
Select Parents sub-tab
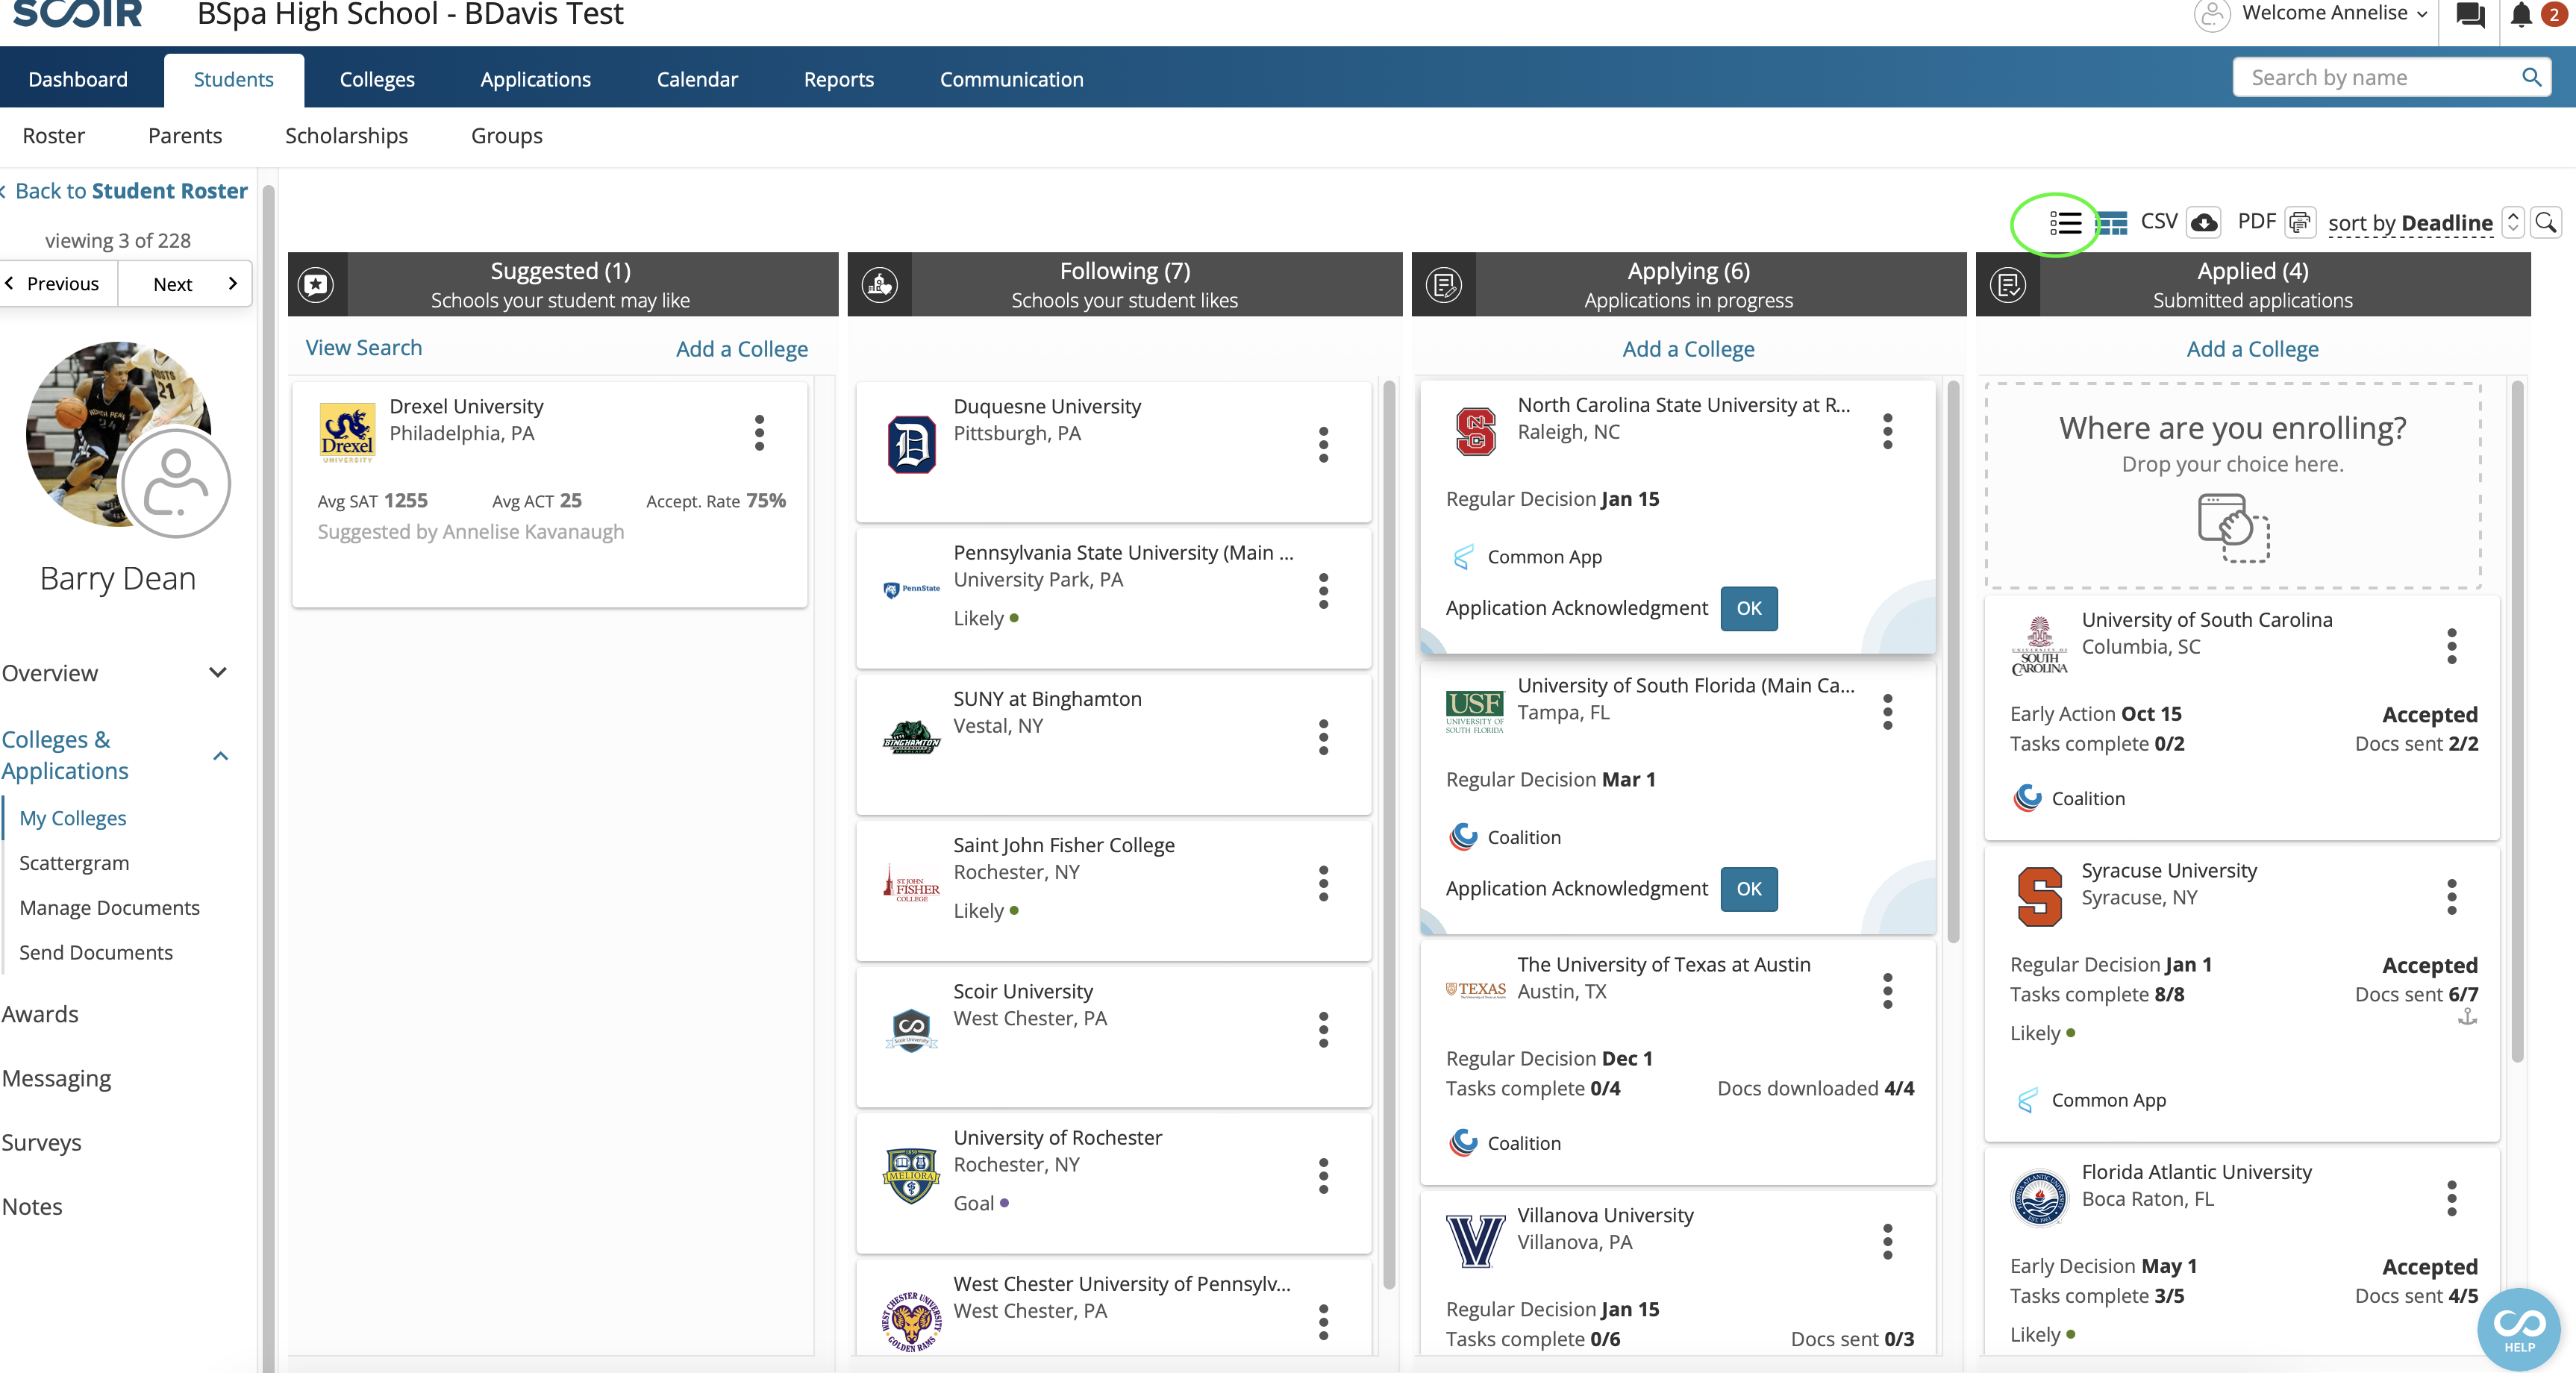[185, 136]
